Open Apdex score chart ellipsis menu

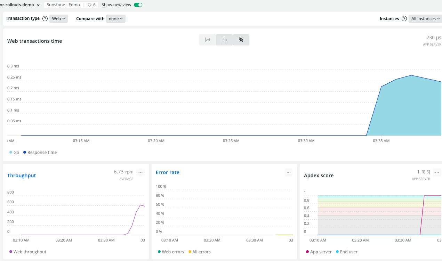(x=437, y=172)
